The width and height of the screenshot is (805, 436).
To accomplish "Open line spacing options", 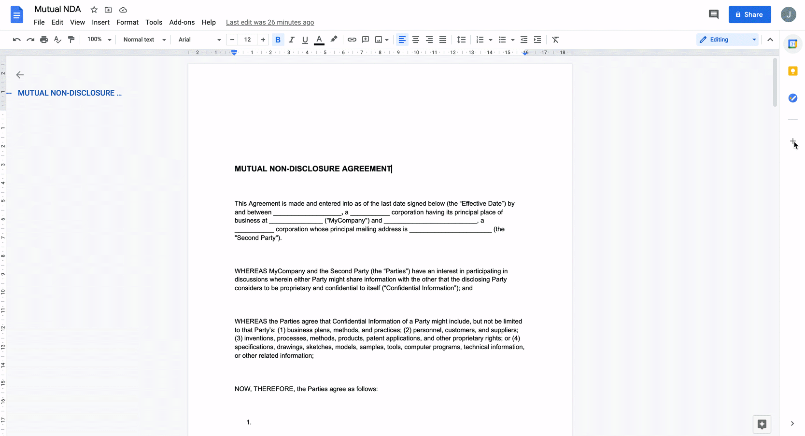I will [x=461, y=40].
